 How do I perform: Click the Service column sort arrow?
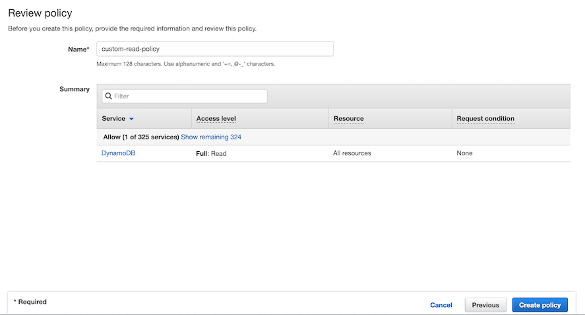click(131, 119)
